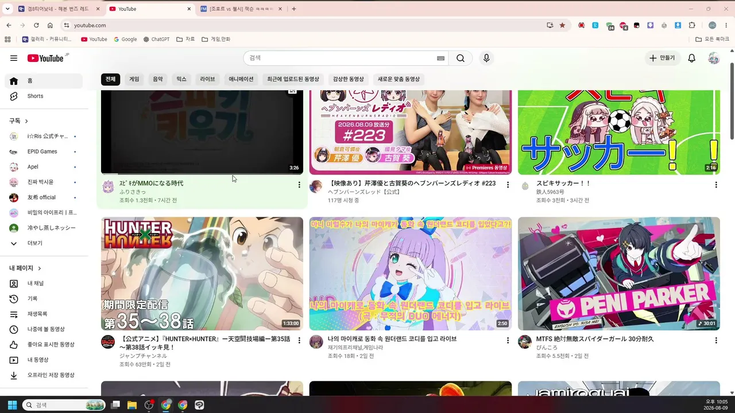Viewport: 735px width, 413px height.
Task: Select the 애니메이션 filter chip
Action: [241, 79]
